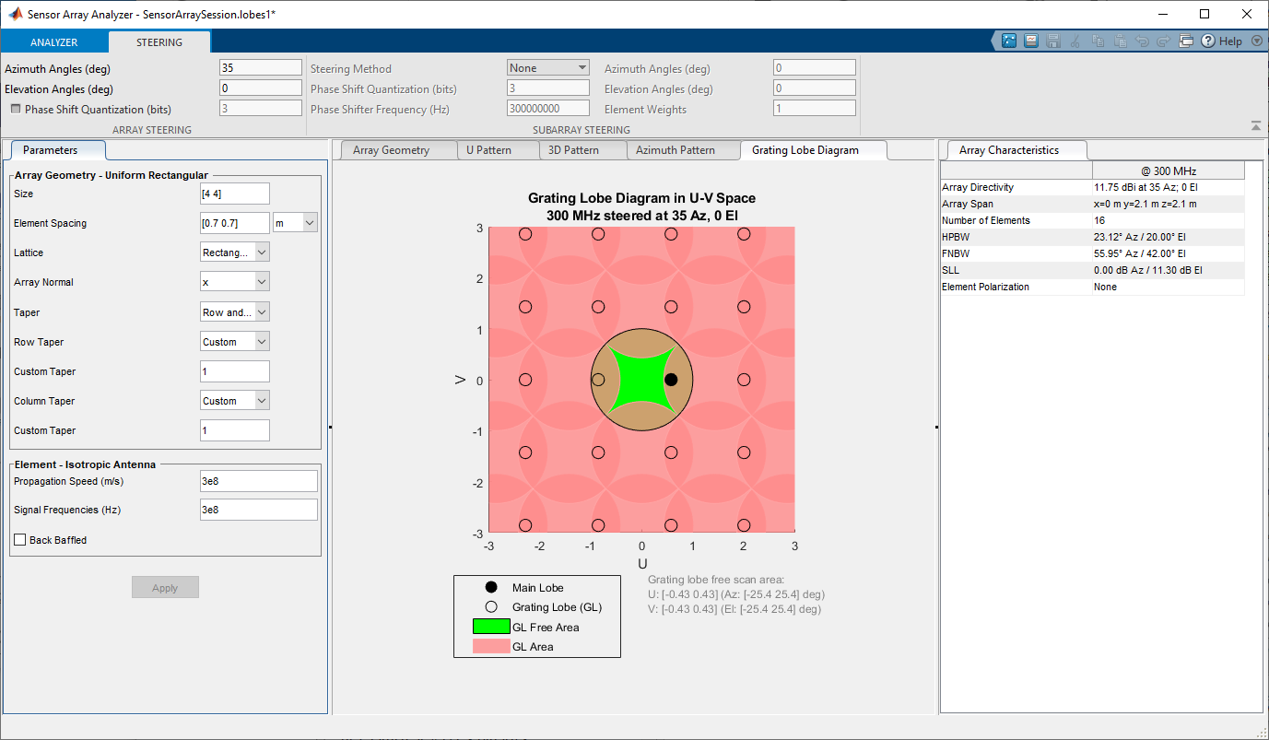Click the 'Main Lobe' legend entry
Screen dimensions: 1269x740
538,588
